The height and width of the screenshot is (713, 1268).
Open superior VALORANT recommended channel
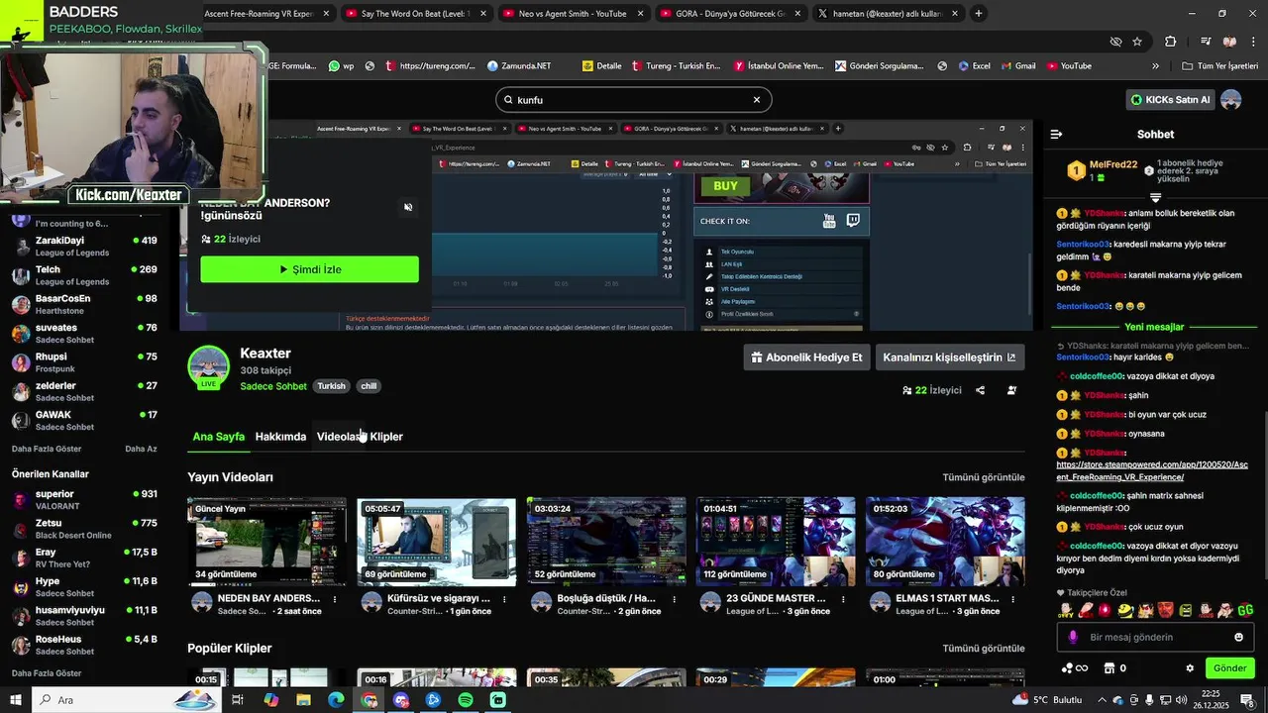[84, 500]
